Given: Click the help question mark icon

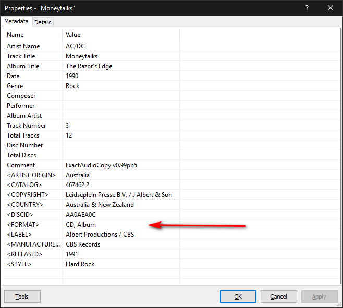Looking at the screenshot, I should point(307,8).
